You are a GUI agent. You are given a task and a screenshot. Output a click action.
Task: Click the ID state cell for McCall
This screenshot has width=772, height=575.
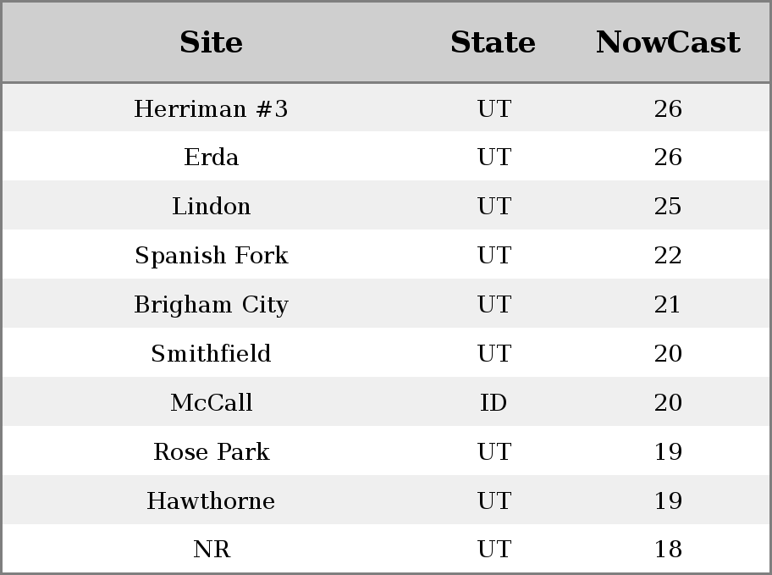pyautogui.click(x=494, y=403)
